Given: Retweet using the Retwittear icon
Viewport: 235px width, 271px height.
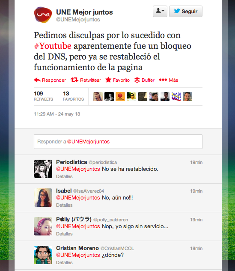Looking at the screenshot, I should [74, 80].
